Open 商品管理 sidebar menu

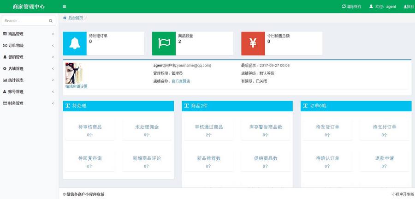[x=29, y=34]
